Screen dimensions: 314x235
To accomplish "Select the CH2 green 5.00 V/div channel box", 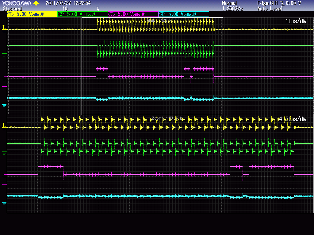I will [x=82, y=14].
